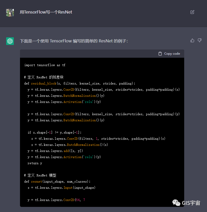Click the comment # 定义 ResNet 的残差块
This screenshot has width=207, height=212.
tap(44, 77)
